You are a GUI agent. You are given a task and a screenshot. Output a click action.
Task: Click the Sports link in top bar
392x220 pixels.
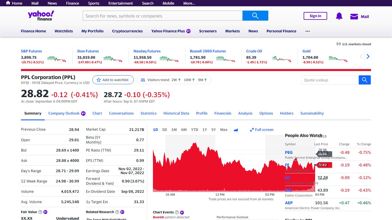click(x=94, y=3)
